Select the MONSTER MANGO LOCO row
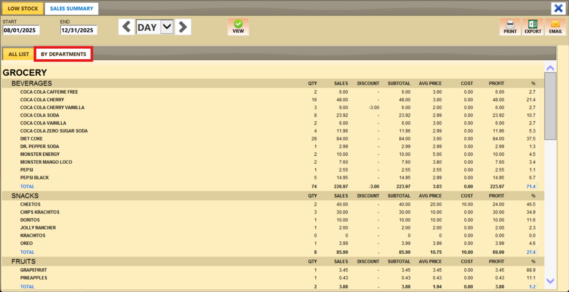Viewport: 569px width, 292px height. [x=46, y=162]
